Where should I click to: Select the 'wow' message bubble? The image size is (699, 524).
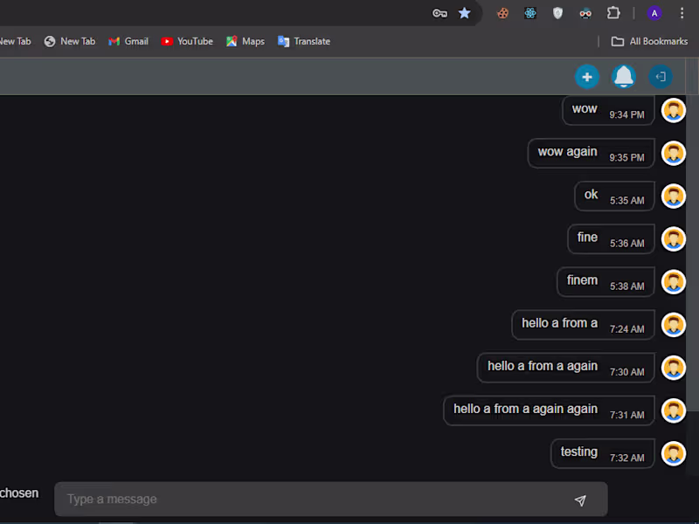click(608, 110)
